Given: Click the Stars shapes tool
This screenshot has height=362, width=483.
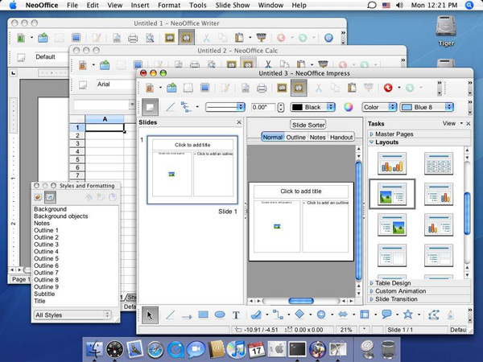Looking at the screenshot, I should pos(408,315).
